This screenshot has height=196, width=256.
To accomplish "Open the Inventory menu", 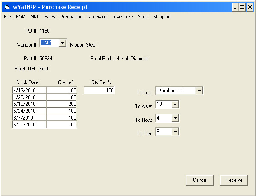I will tap(122, 17).
